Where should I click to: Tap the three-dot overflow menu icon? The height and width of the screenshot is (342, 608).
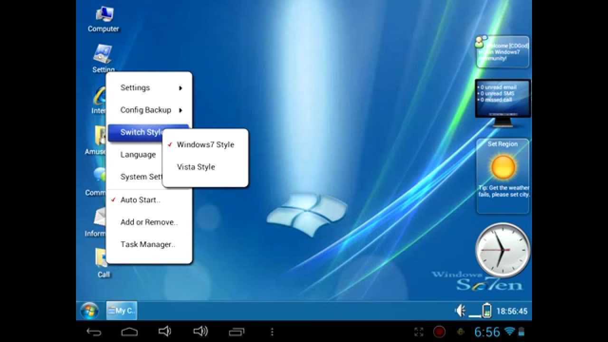(x=272, y=331)
